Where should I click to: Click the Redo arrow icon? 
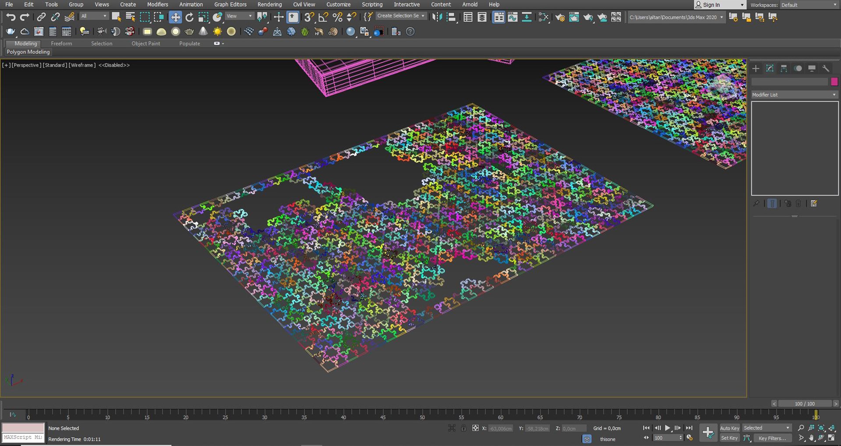tap(25, 17)
